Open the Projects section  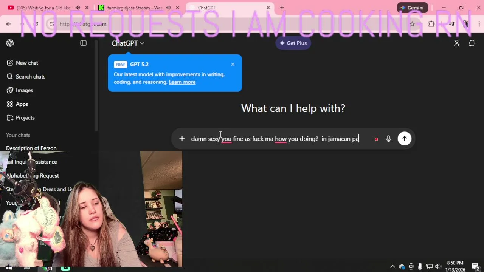click(x=20, y=118)
